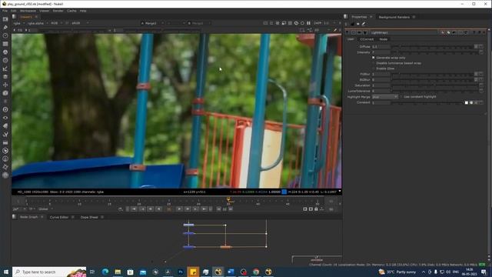Open the rgba.alpha channel dropdown
This screenshot has height=277, width=492.
tap(38, 23)
